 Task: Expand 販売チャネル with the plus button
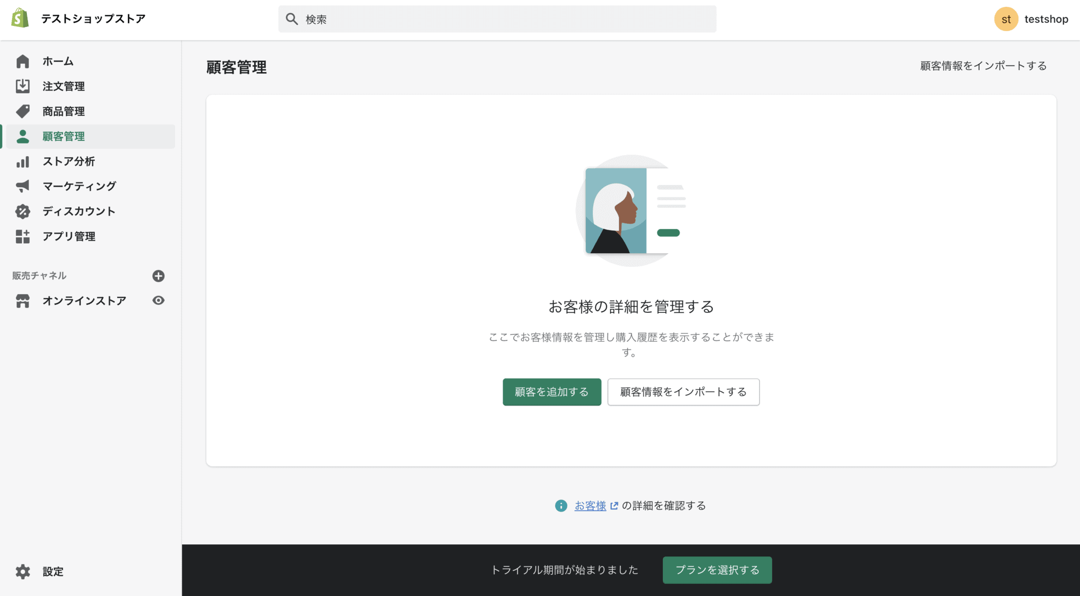coord(158,275)
